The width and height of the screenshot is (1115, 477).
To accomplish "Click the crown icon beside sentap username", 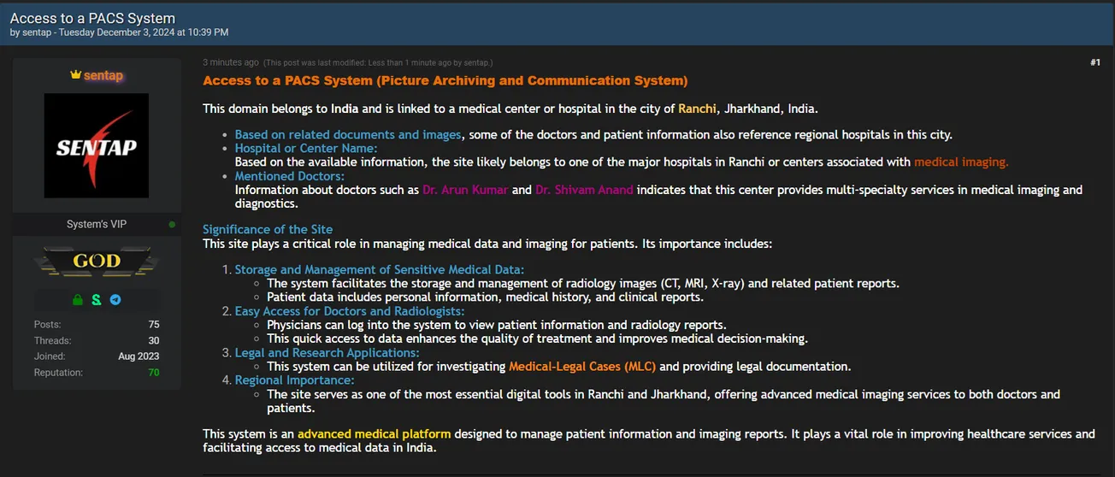I will tap(75, 75).
